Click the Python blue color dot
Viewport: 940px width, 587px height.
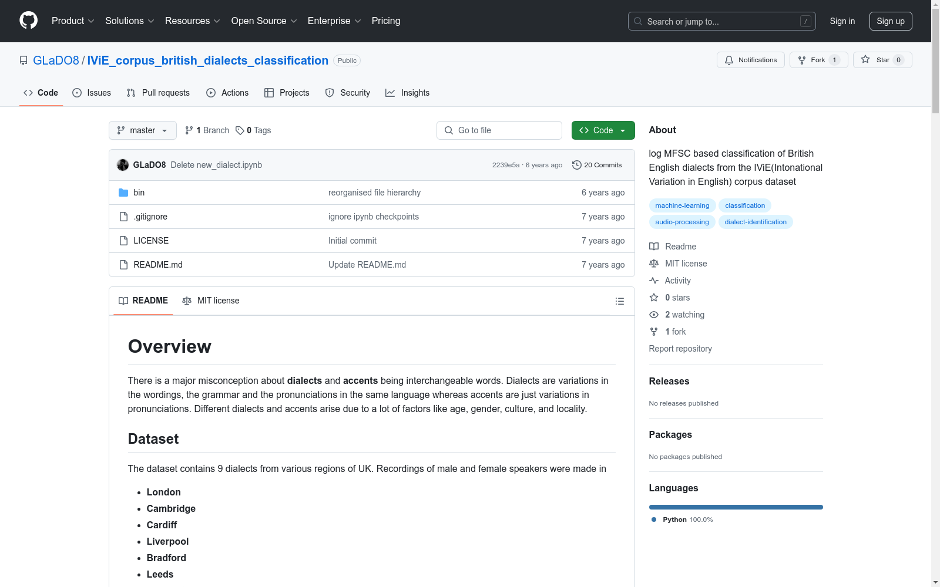pyautogui.click(x=654, y=519)
